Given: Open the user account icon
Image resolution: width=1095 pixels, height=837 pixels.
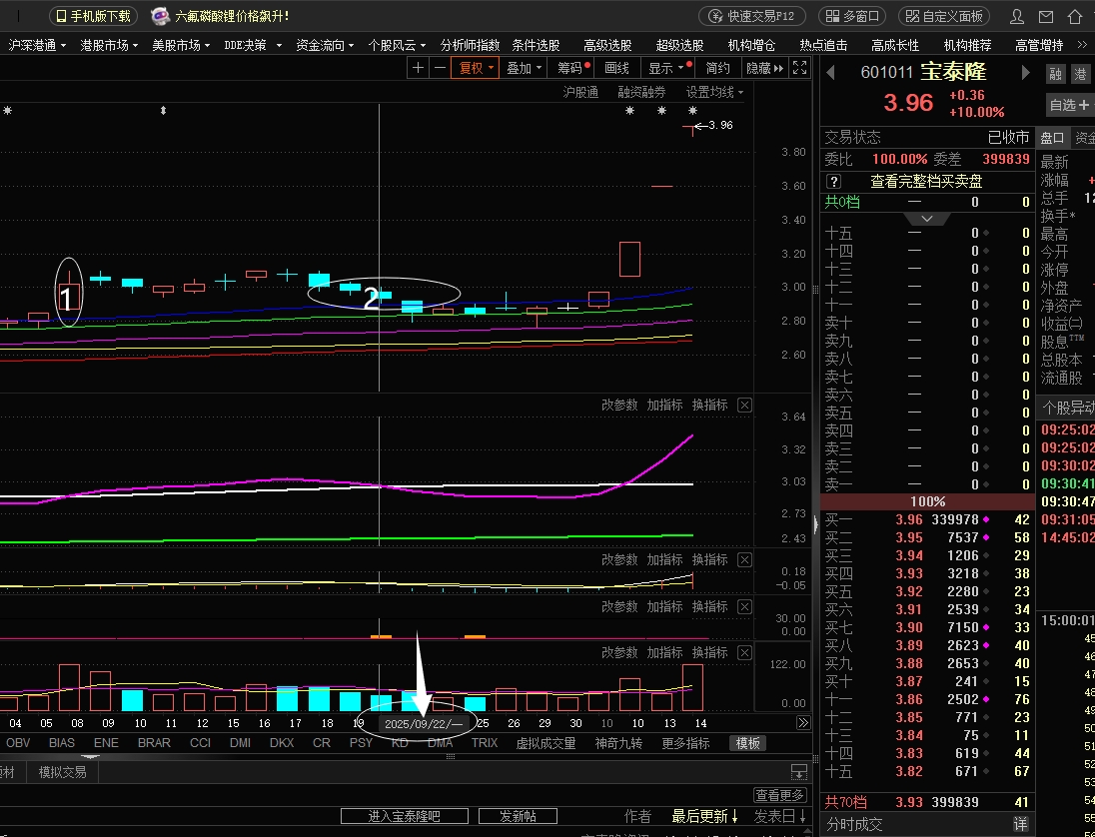Looking at the screenshot, I should [1017, 16].
